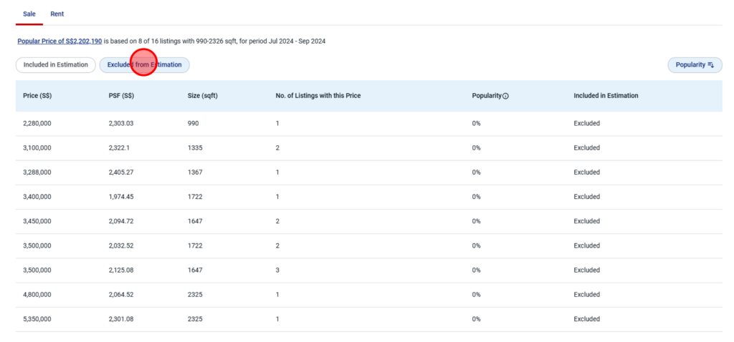Viewport: 734px width, 342px height.
Task: Click the 5,350,000 price row
Action: point(37,319)
